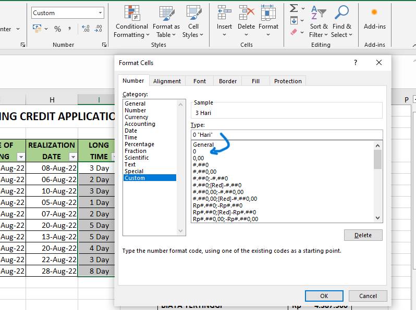Click format list scrollbar thumb
Image resolution: width=416 pixels, height=310 pixels.
(x=377, y=159)
